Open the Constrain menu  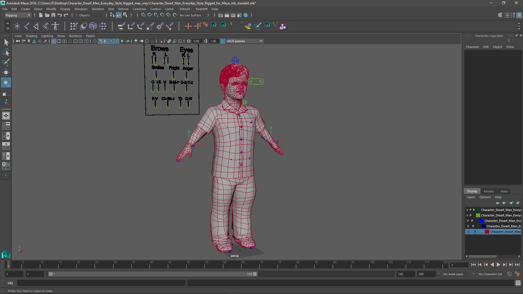(139, 9)
